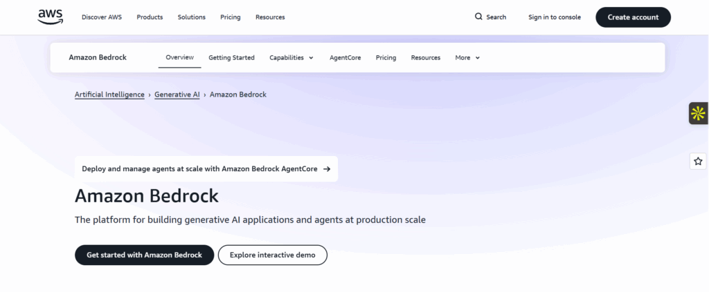Screen dimensions: 709x292
Task: Open the yellow asterisk side widget
Action: coord(698,113)
